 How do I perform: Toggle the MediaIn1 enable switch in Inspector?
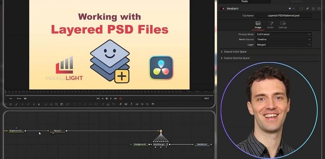point(223,9)
